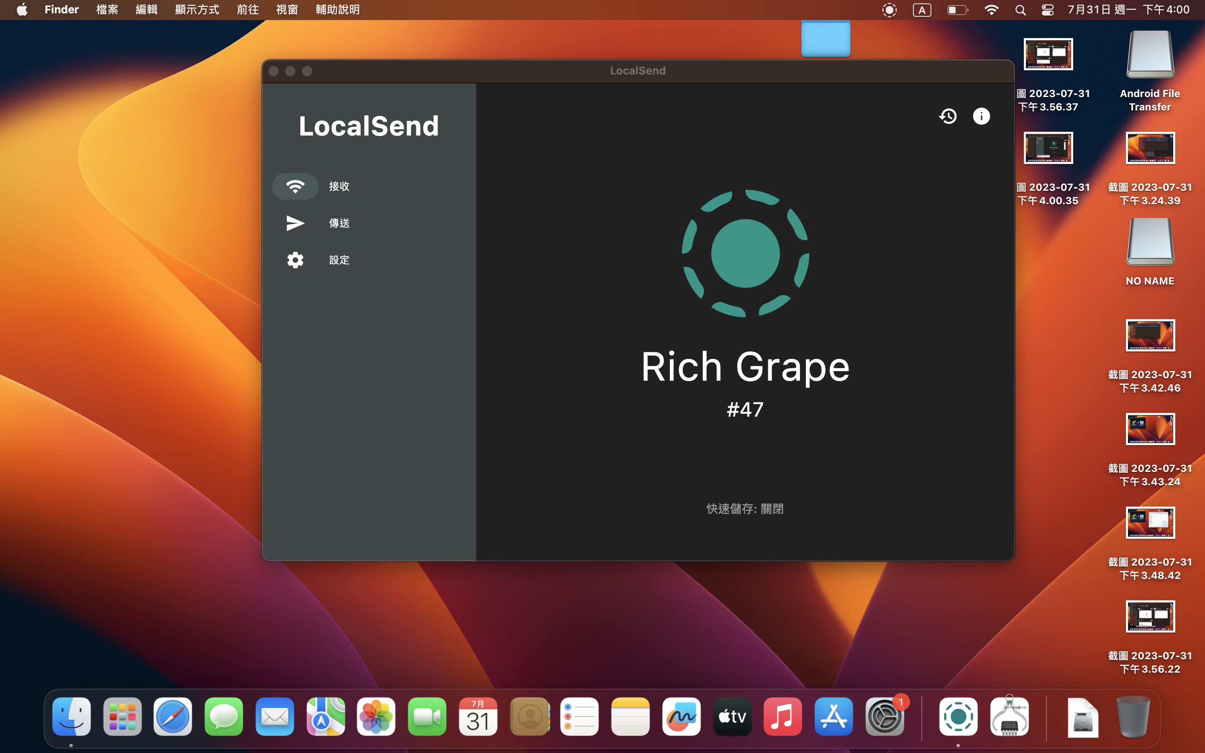Viewport: 1205px width, 753px height.
Task: Open Control Center
Action: tap(1047, 10)
